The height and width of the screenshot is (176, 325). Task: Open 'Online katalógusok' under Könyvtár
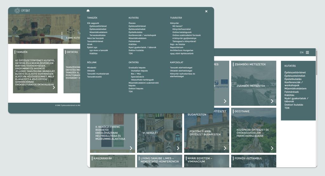coord(182,32)
